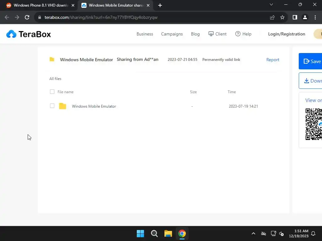Screen dimensions: 322x241
Task: Open the notifications bell
Action: tap(314, 233)
